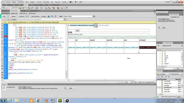Select the eposta field in bindings list
This screenshot has height=103, width=184.
[x=166, y=58]
